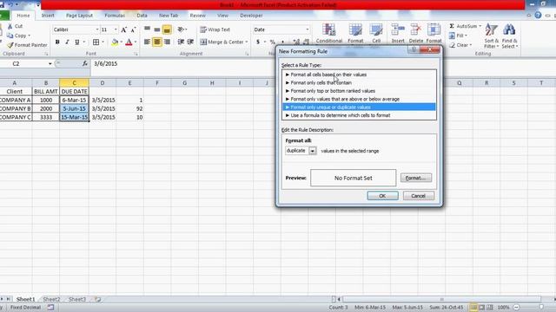Switch to the Insert tab
556x312 pixels.
(48, 16)
